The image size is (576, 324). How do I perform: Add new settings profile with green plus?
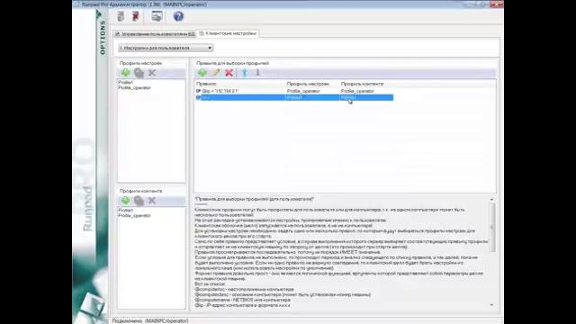pos(126,73)
